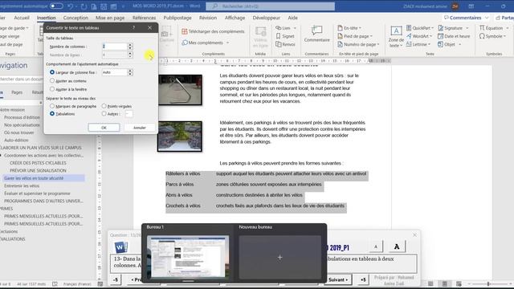The image size is (514, 289).
Task: Open the ribbon display options icon
Action: click(471, 6)
